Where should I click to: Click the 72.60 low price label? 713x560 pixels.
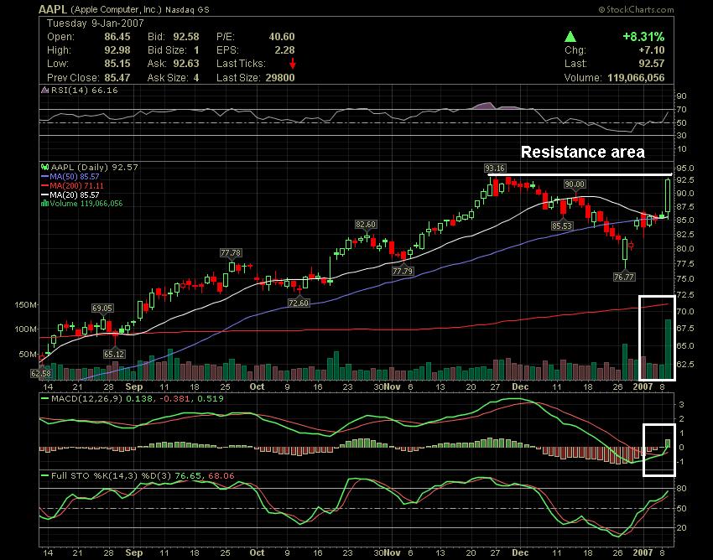point(299,303)
